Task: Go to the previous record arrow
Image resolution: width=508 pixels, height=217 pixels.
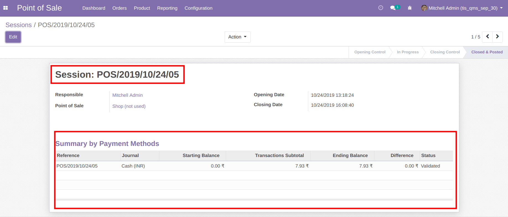Action: (487, 37)
